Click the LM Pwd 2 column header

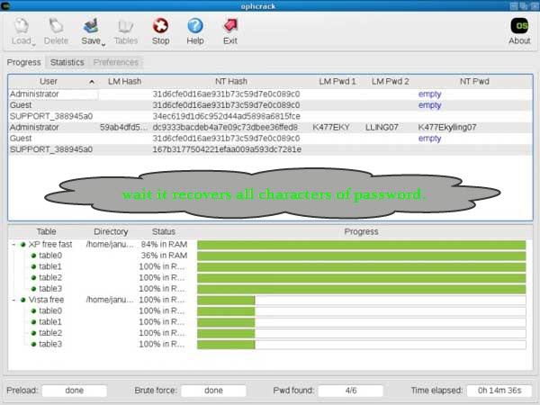[x=391, y=81]
